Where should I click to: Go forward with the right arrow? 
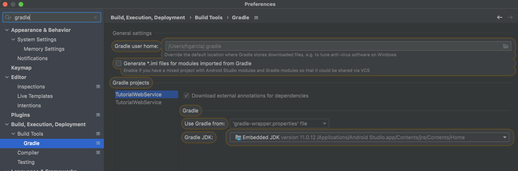click(x=510, y=17)
